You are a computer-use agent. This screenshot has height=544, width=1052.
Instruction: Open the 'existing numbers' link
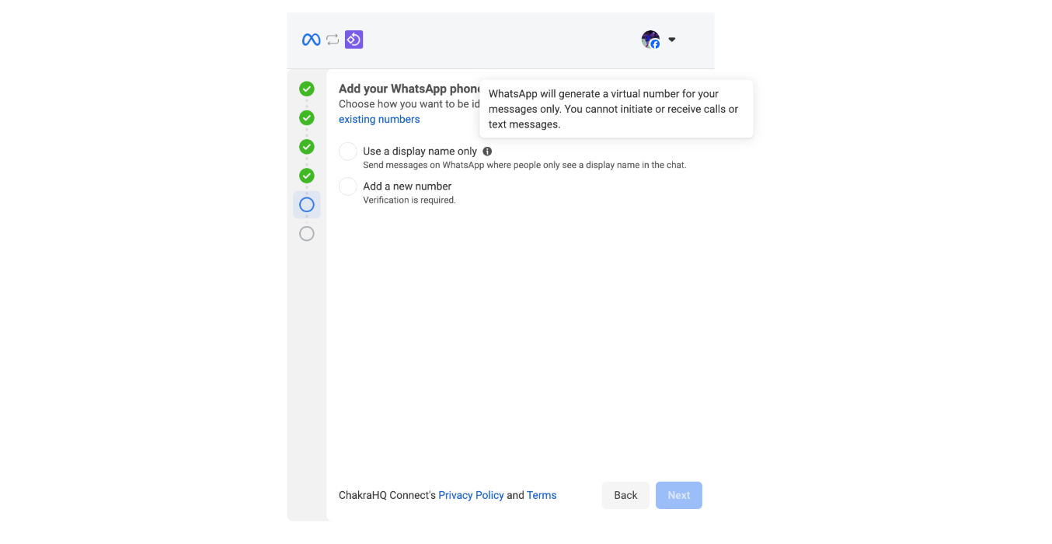click(379, 119)
